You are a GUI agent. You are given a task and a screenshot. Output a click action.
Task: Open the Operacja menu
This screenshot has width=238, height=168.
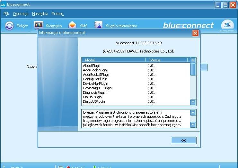tap(21, 14)
